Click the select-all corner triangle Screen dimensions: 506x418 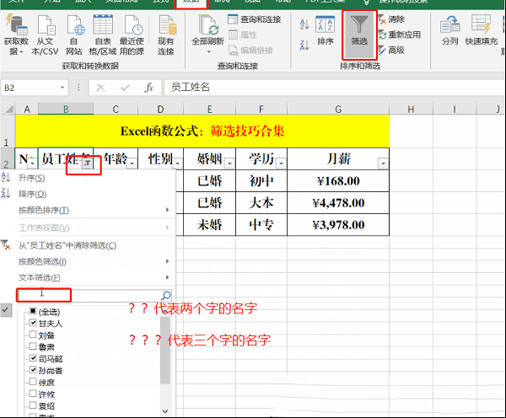tap(9, 109)
